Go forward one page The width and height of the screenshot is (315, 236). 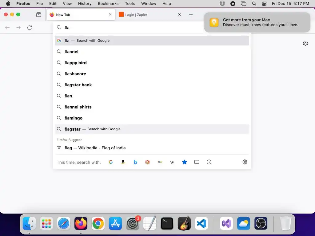pyautogui.click(x=18, y=27)
